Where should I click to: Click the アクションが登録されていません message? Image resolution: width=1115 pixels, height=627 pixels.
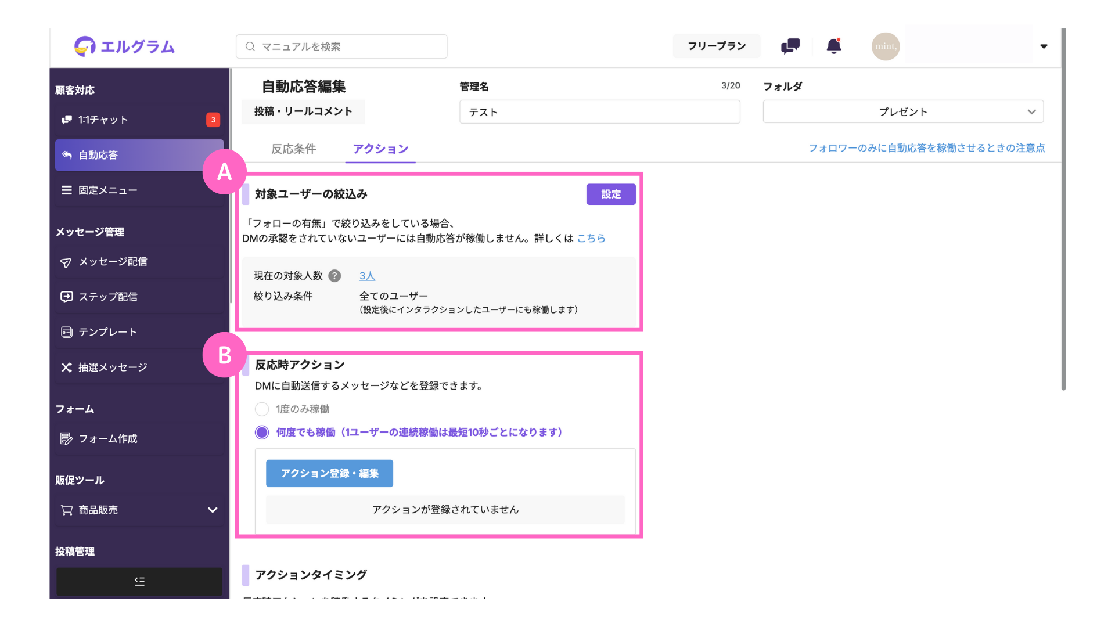point(445,509)
